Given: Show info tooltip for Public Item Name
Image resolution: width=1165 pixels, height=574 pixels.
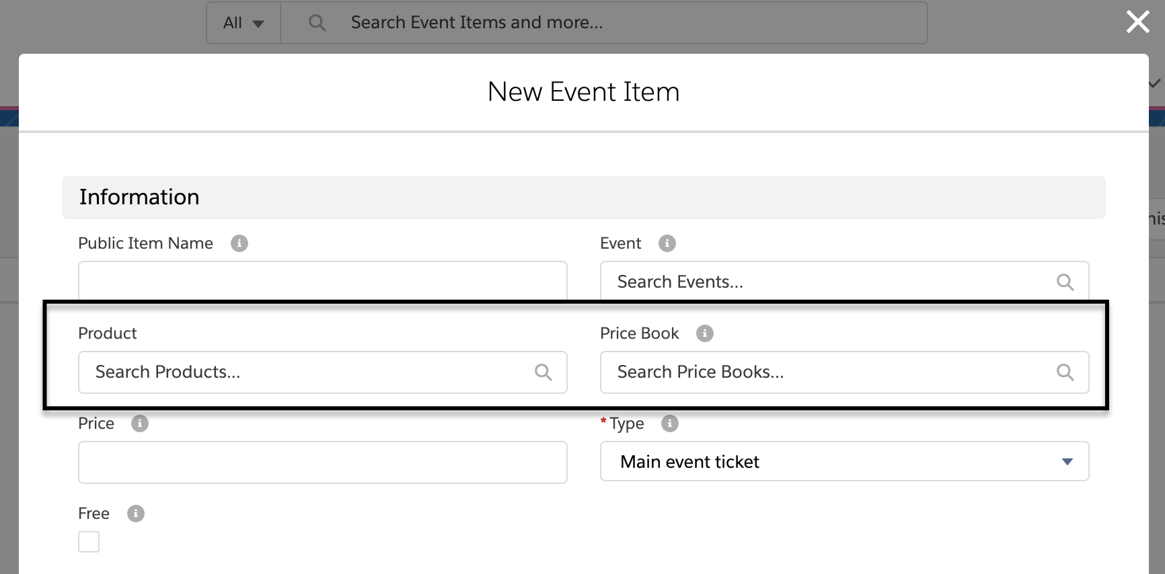Looking at the screenshot, I should pos(239,243).
